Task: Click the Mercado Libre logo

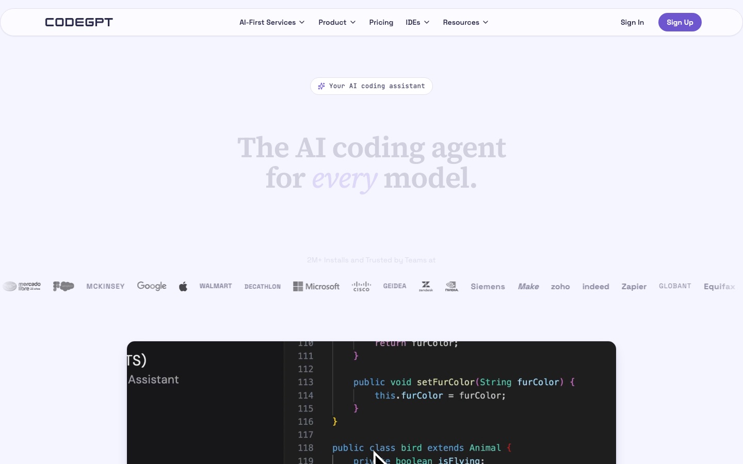Action: click(22, 286)
